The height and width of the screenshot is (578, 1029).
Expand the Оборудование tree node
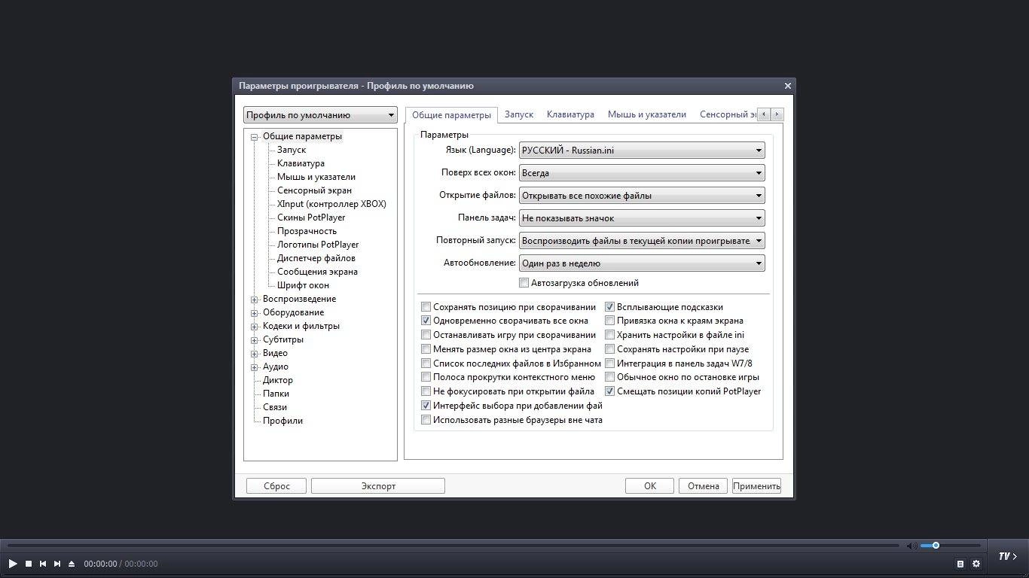tap(255, 313)
